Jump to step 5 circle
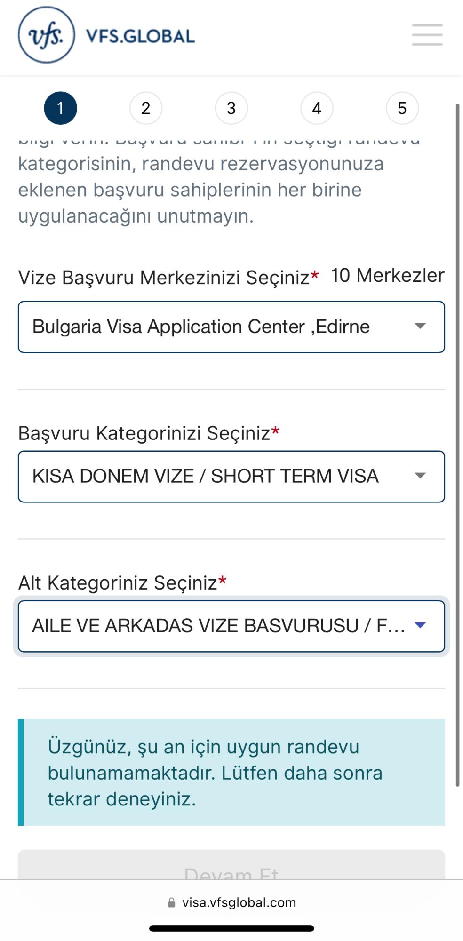 coord(402,108)
